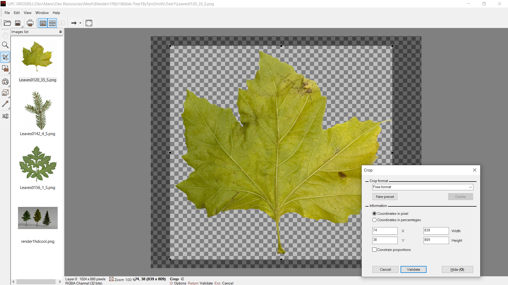Image resolution: width=508 pixels, height=285 pixels.
Task: Click the Y coordinate field showing 38
Action: (x=385, y=240)
